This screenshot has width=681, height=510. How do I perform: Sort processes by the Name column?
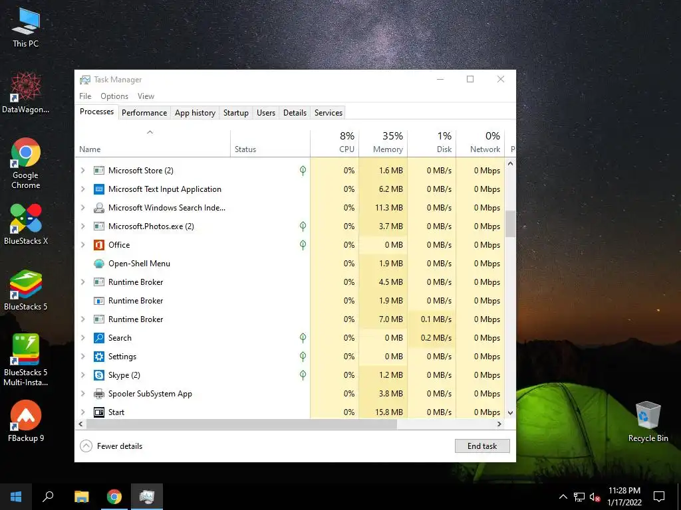pyautogui.click(x=152, y=143)
